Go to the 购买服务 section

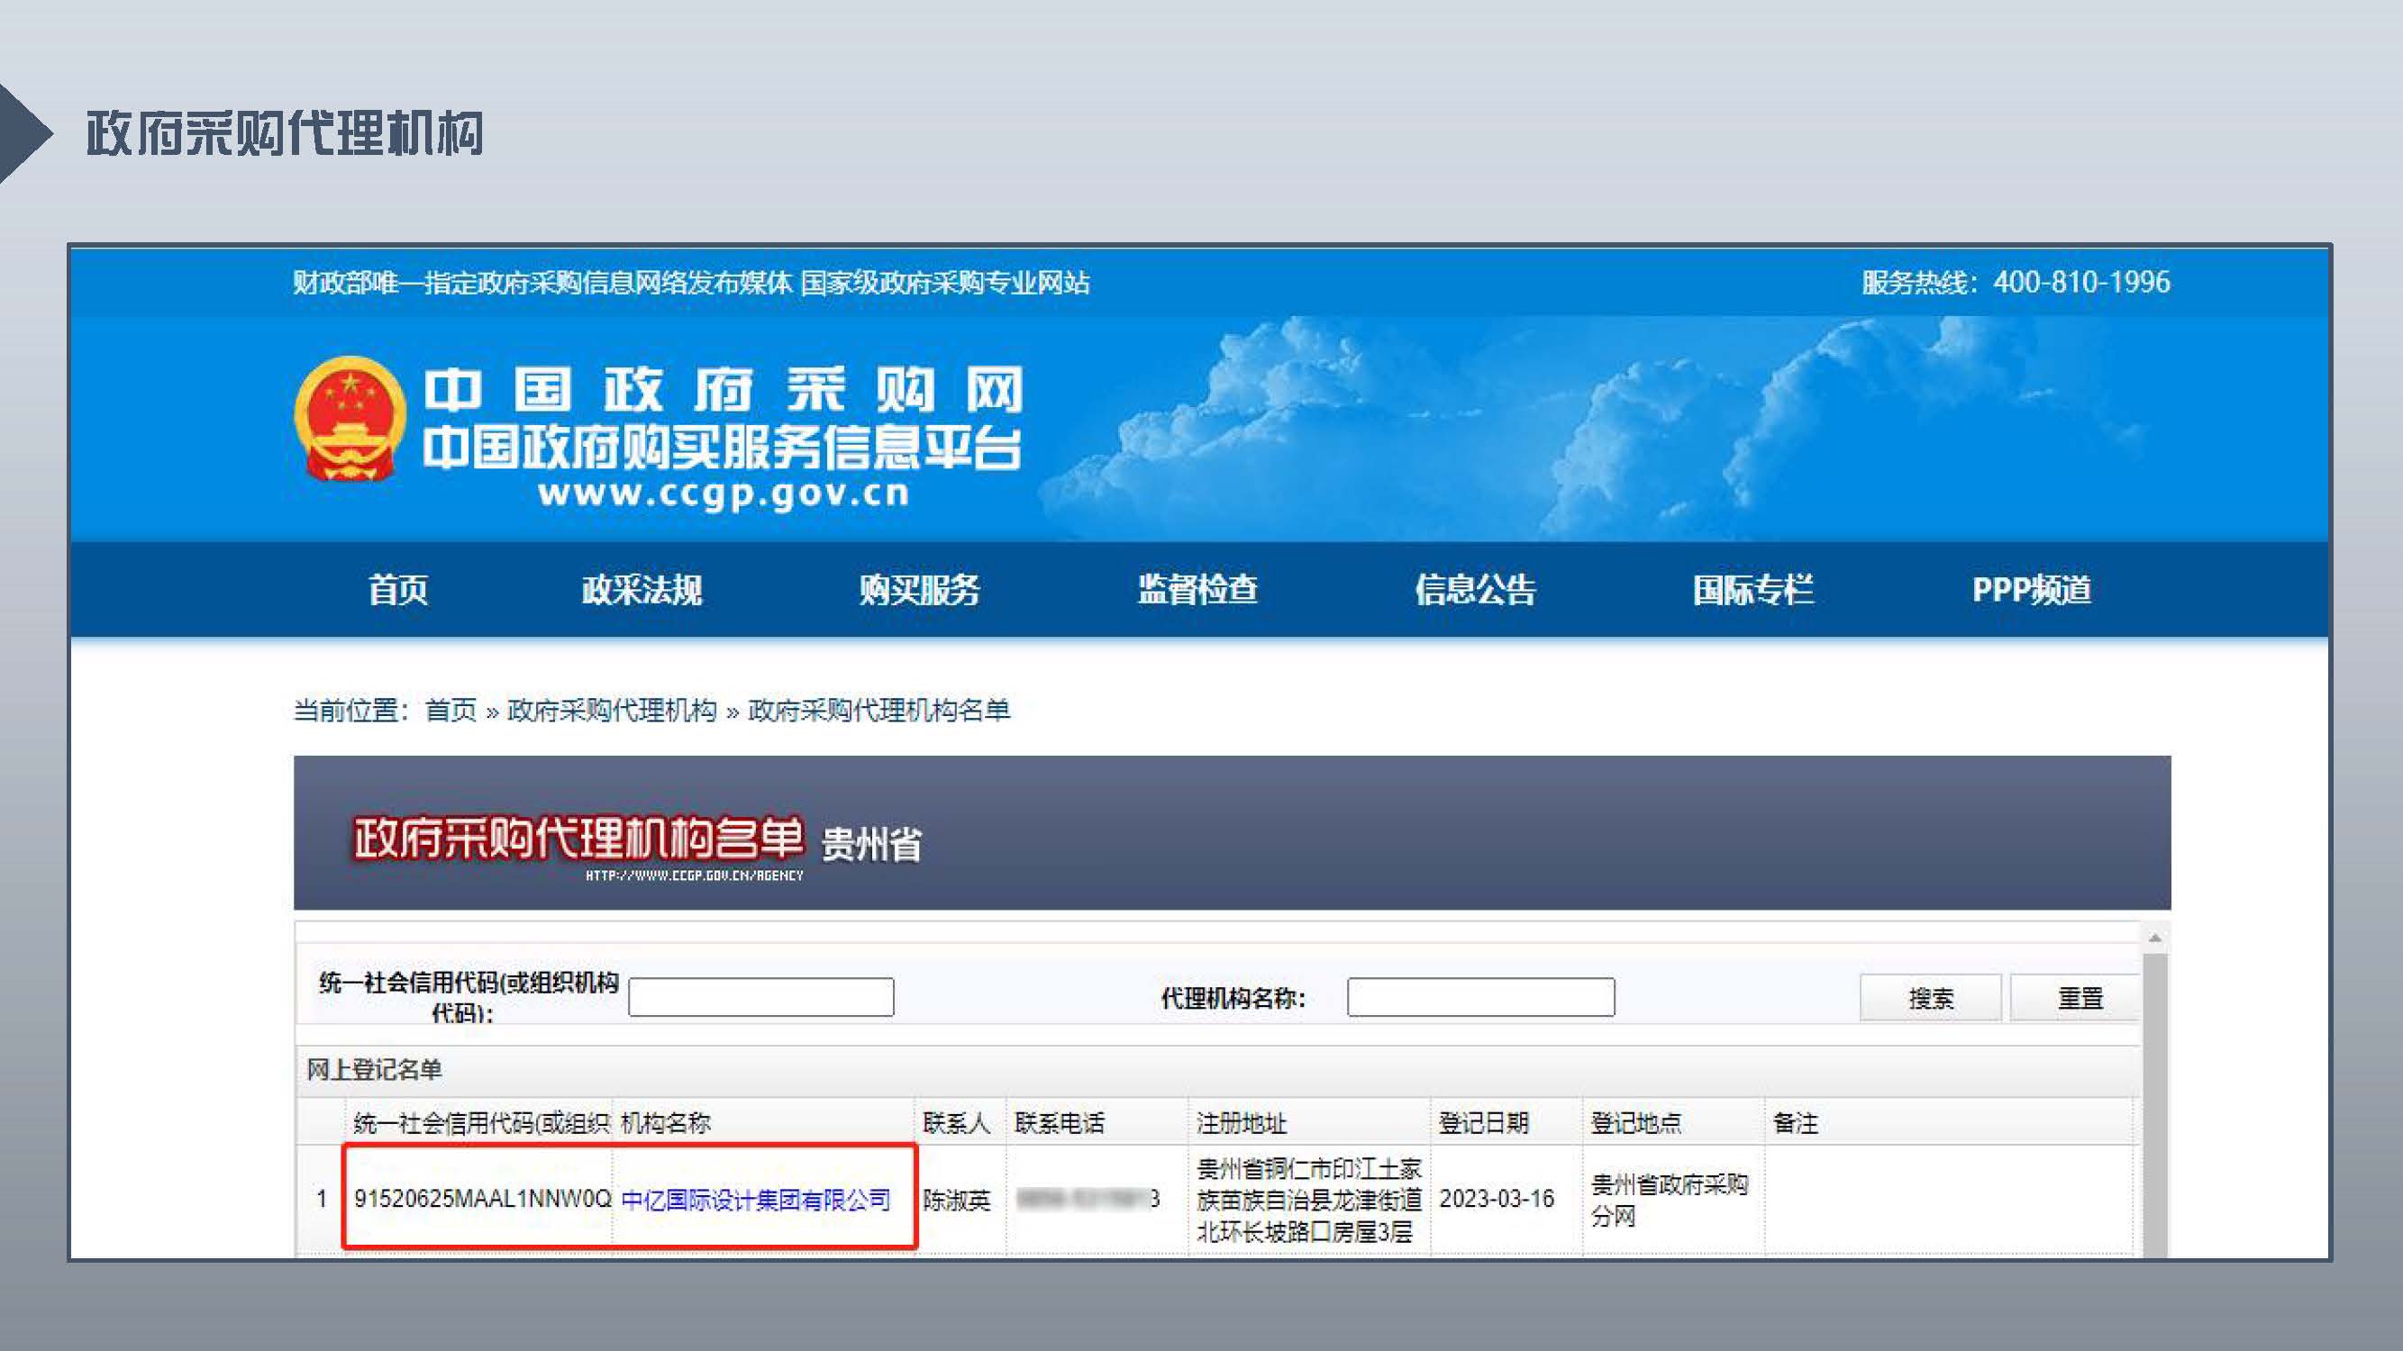click(920, 590)
